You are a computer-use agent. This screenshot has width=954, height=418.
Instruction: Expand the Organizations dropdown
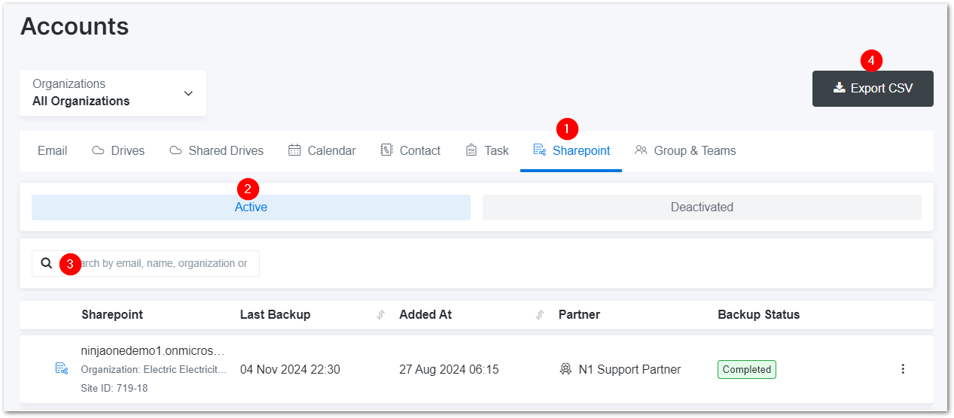click(x=112, y=93)
